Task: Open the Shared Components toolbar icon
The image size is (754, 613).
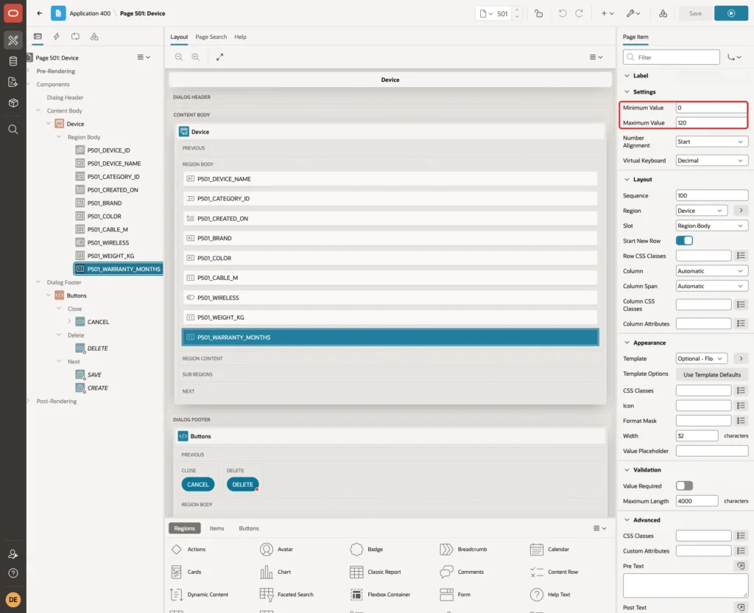Action: click(x=663, y=13)
